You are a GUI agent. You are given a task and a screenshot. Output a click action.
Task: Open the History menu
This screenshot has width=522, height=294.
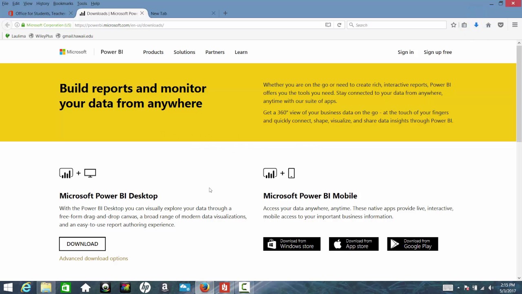43,3
